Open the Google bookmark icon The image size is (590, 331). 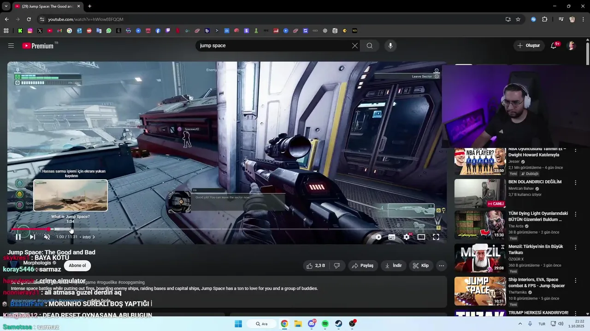coord(70,31)
